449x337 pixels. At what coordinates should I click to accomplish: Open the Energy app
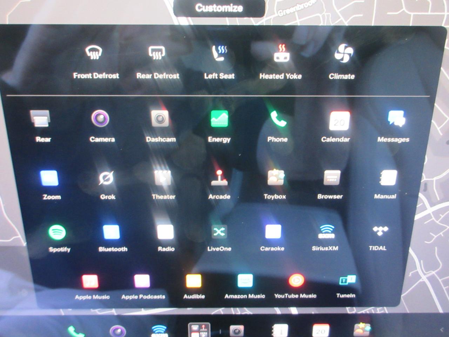pyautogui.click(x=219, y=126)
